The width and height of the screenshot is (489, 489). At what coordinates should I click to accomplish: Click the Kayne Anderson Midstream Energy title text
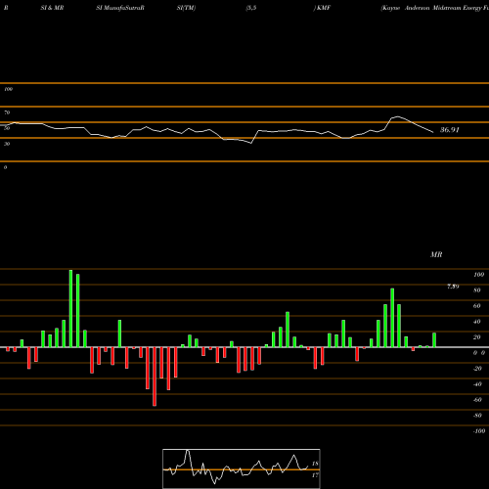[435, 8]
